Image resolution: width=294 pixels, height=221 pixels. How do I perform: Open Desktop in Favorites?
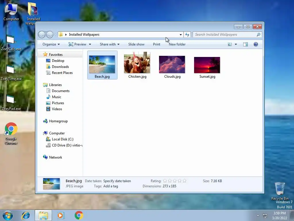58,61
